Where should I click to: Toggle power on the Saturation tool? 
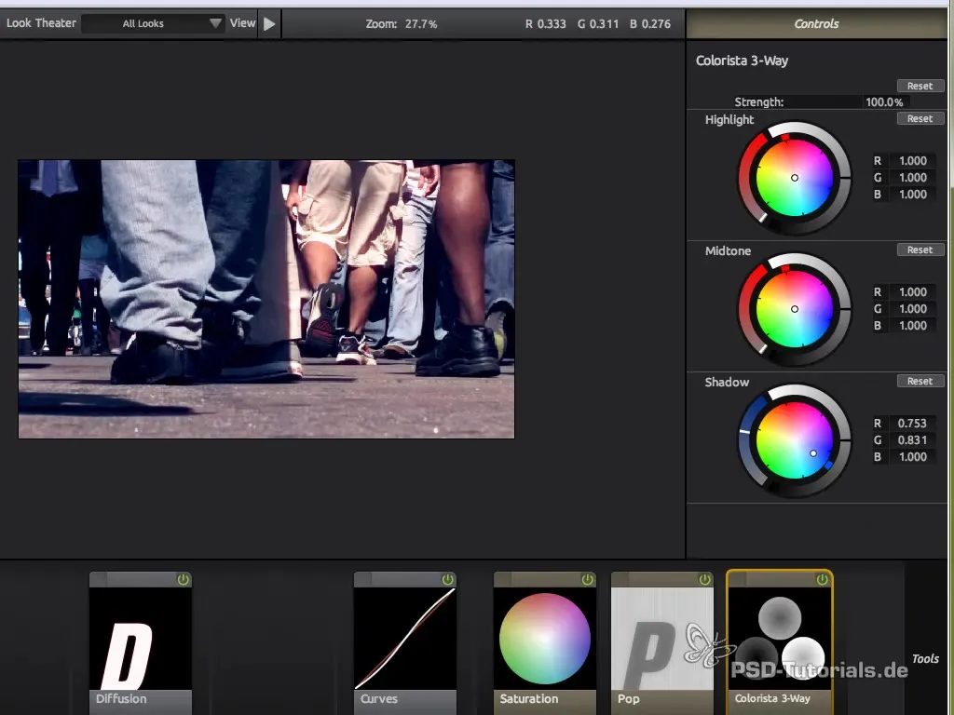tap(587, 579)
